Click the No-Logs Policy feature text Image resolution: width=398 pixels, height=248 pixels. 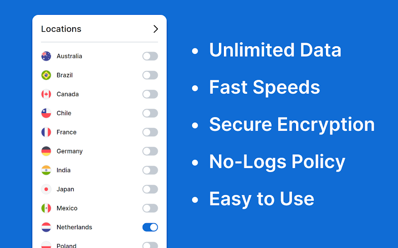(277, 162)
